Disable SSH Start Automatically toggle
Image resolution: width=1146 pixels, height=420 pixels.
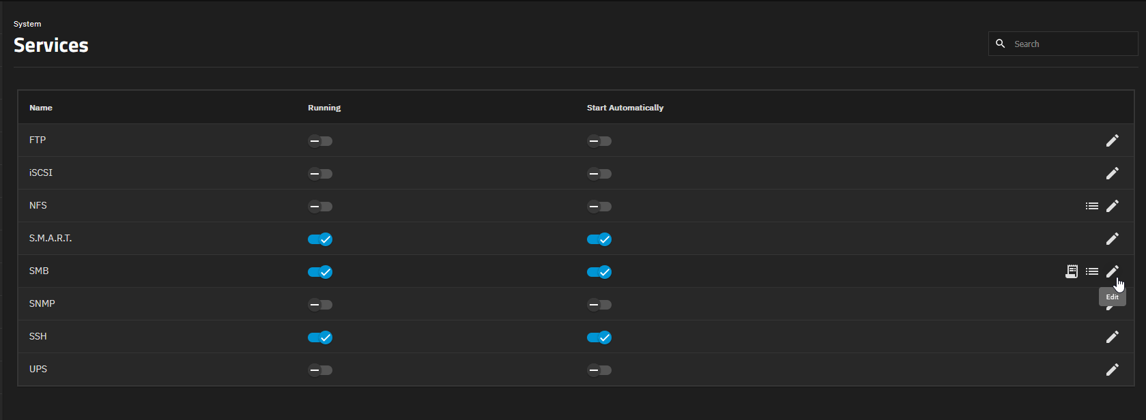tap(599, 337)
